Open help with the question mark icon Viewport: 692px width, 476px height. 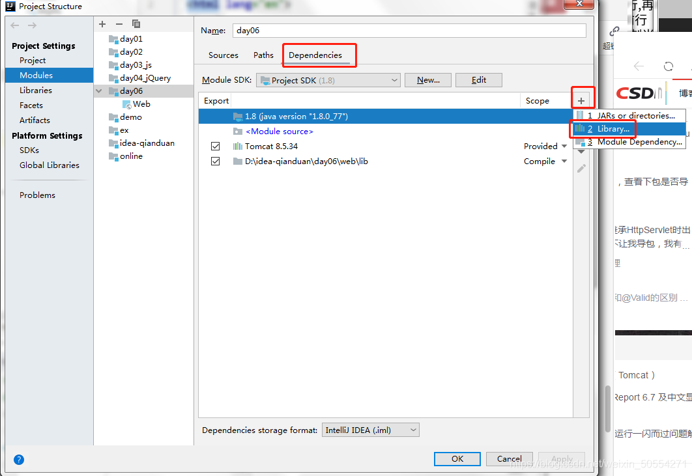point(18,460)
